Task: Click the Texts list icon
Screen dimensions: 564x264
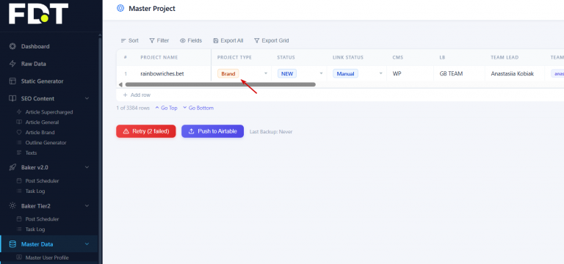Action: 19,153
